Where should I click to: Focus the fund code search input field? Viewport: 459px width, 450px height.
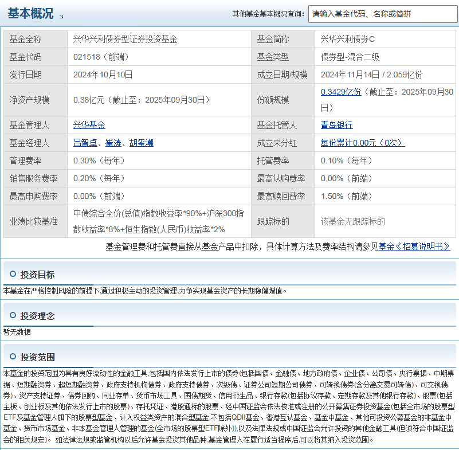point(383,14)
